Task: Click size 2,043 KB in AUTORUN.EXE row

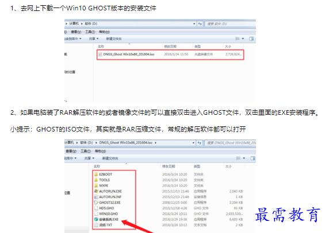Action: pos(236,191)
